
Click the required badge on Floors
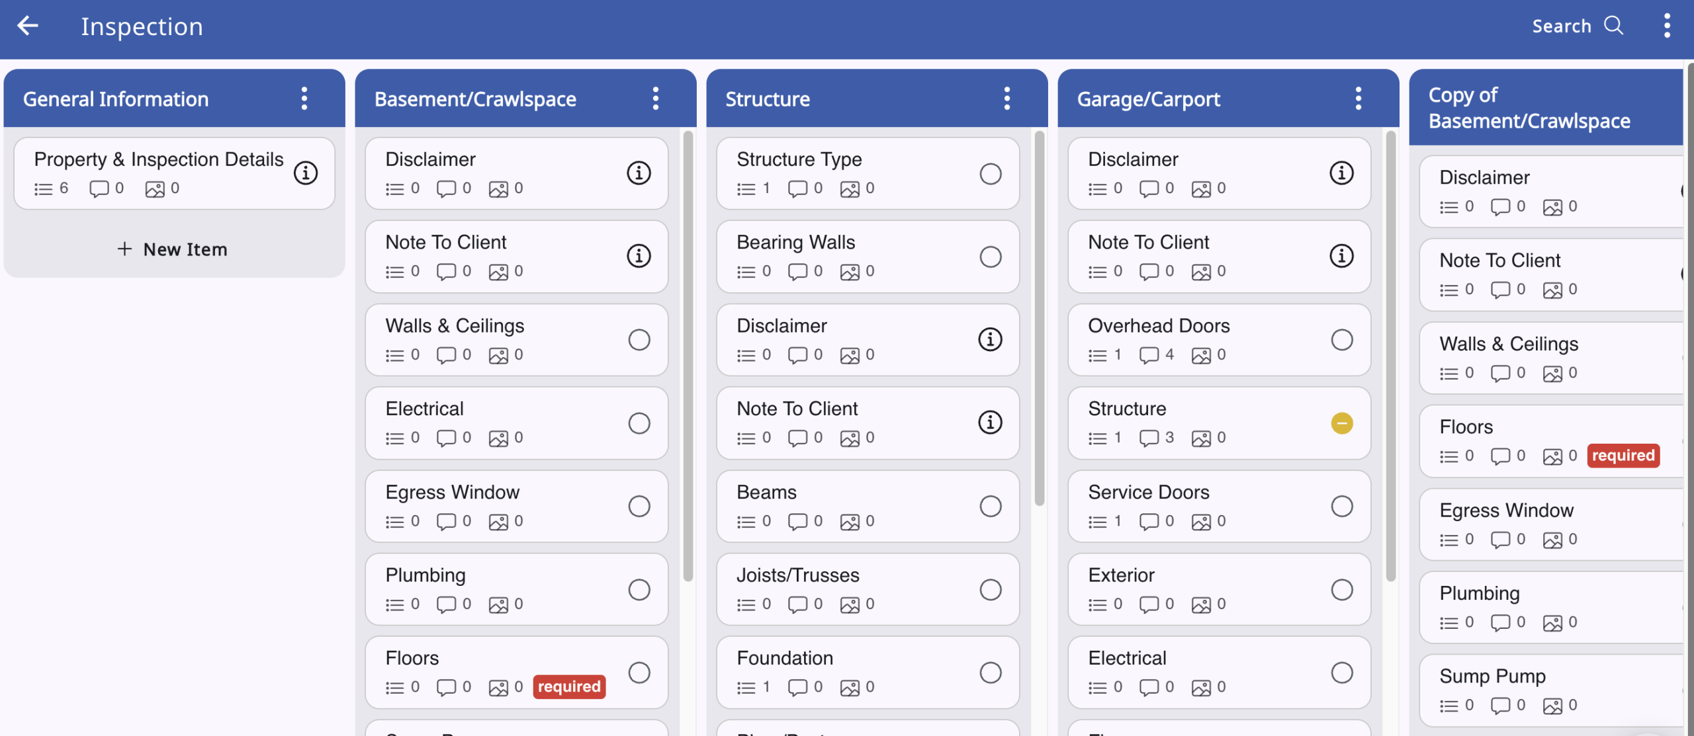(569, 686)
